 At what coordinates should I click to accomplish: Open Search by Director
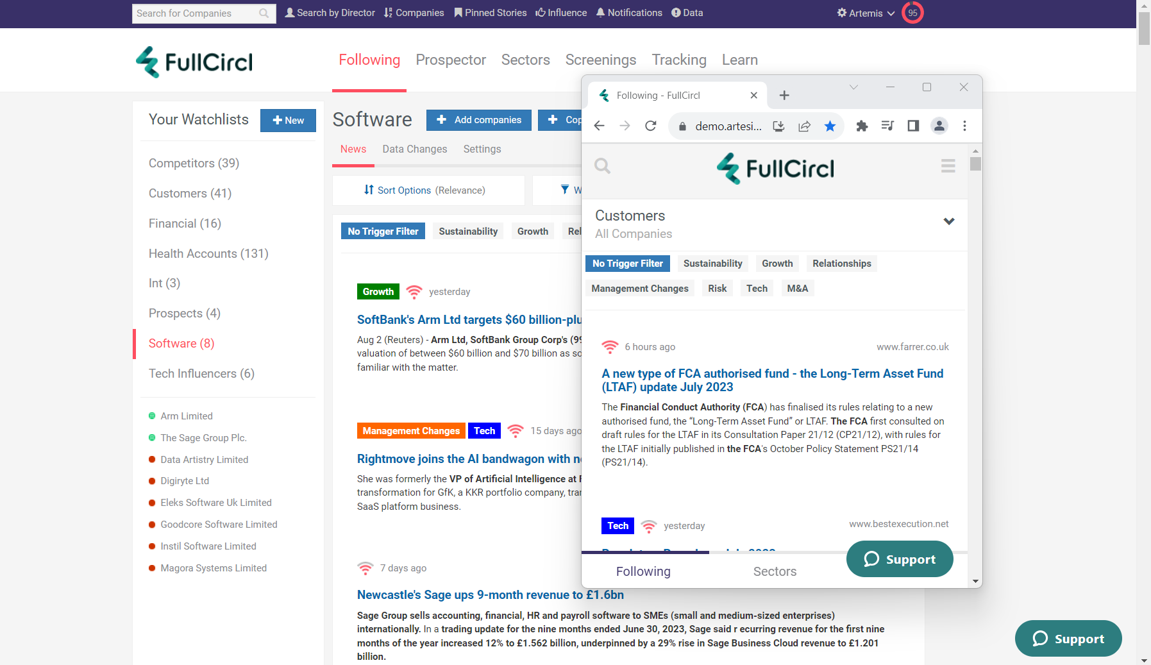(x=330, y=13)
